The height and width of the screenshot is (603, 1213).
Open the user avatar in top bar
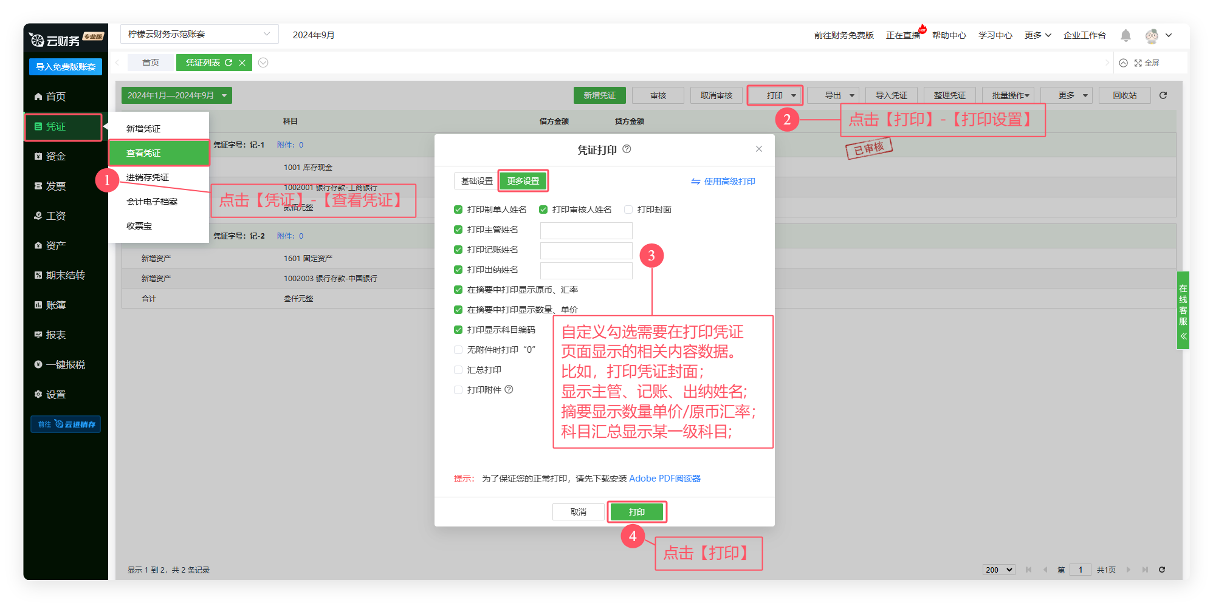coord(1152,36)
